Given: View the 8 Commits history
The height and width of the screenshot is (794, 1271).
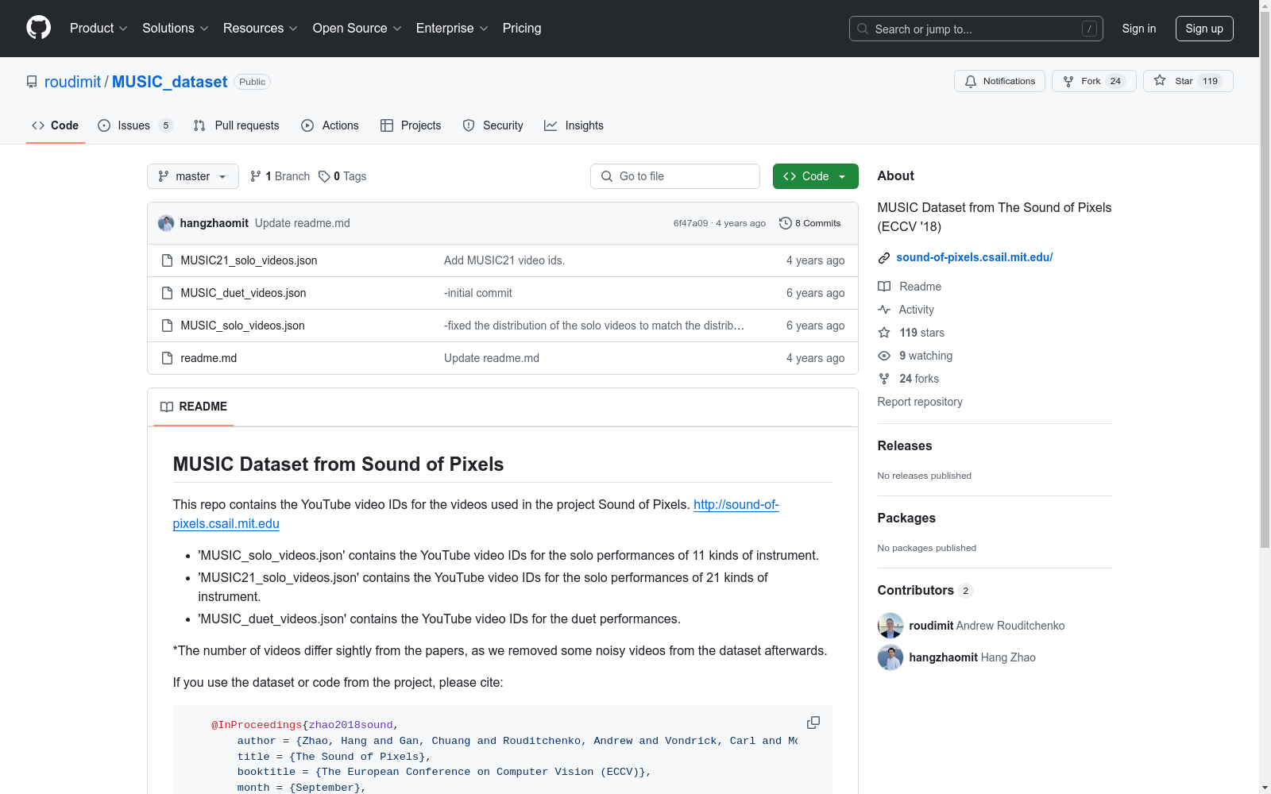Looking at the screenshot, I should tap(810, 223).
